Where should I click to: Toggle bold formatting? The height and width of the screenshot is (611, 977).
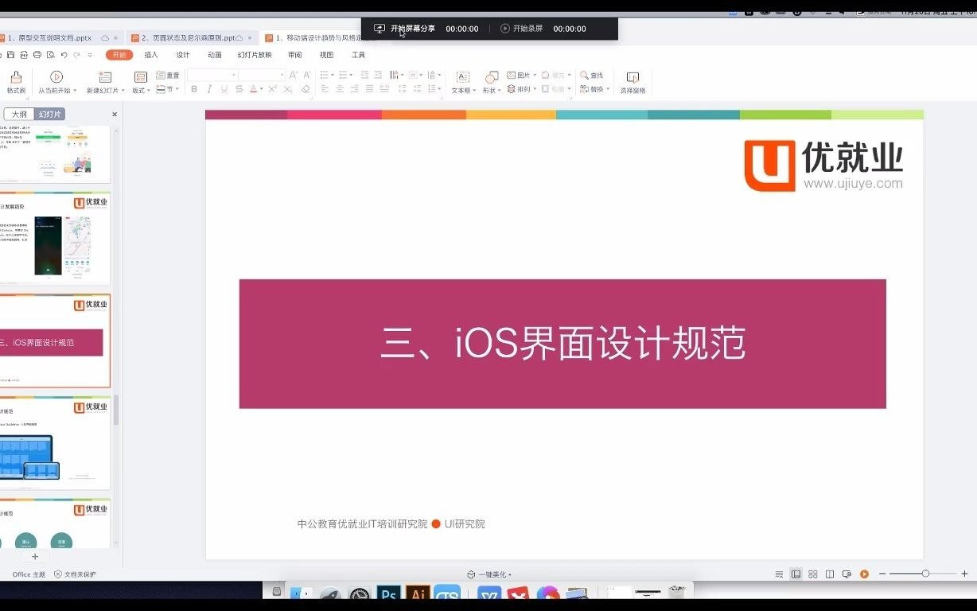click(193, 88)
